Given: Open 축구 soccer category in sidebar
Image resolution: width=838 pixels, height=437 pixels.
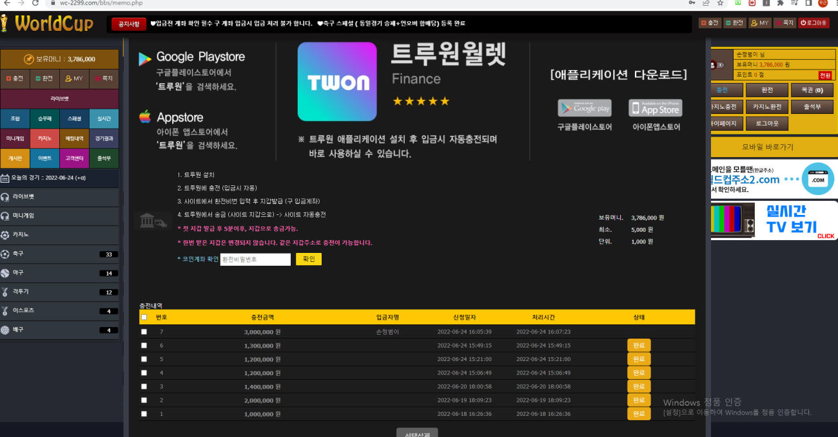Looking at the screenshot, I should [x=59, y=254].
